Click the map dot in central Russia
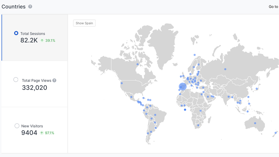The image size is (279, 157). [225, 69]
